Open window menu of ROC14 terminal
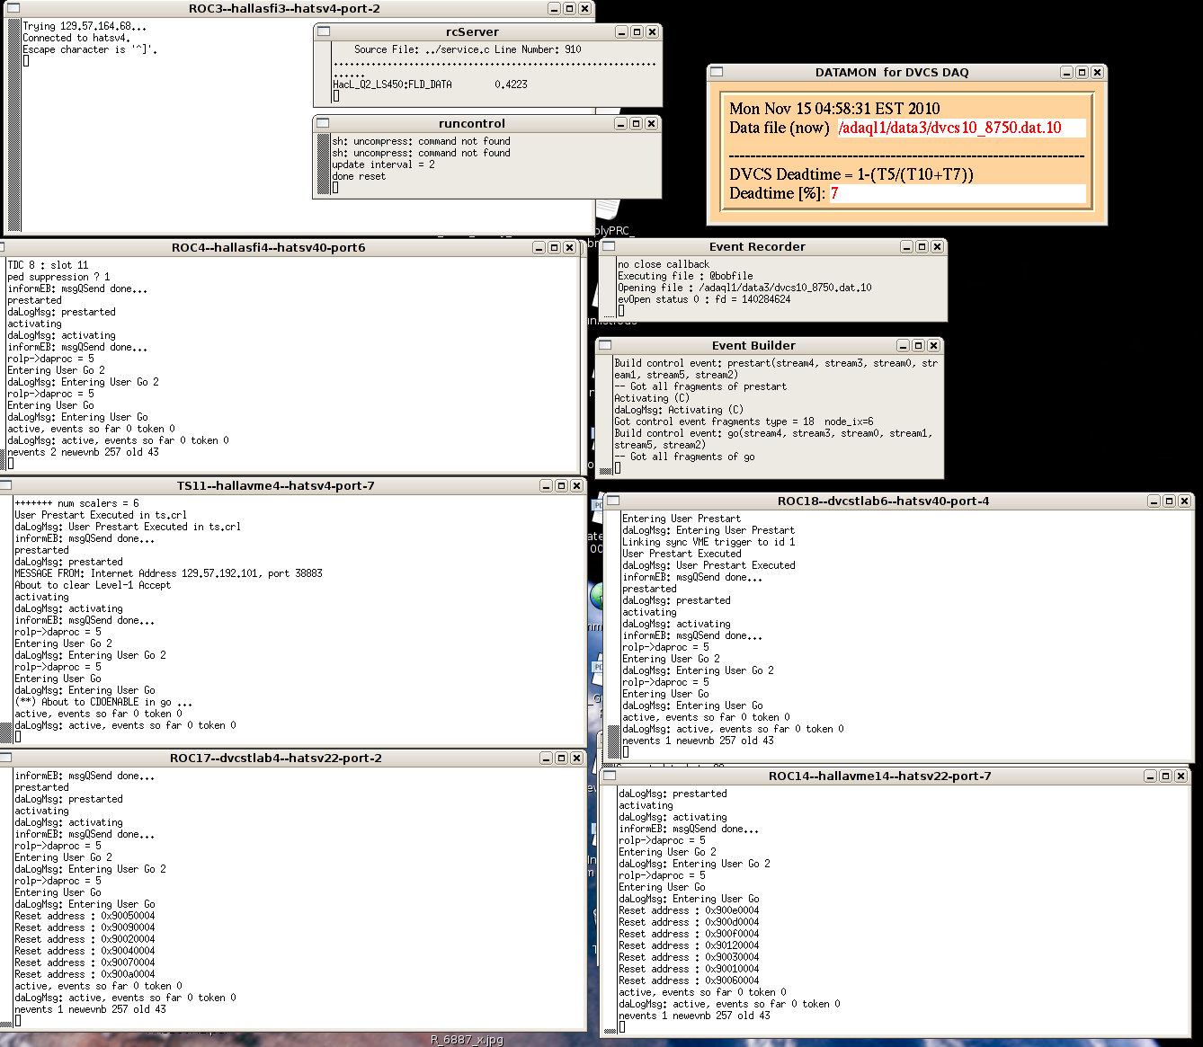 point(609,776)
